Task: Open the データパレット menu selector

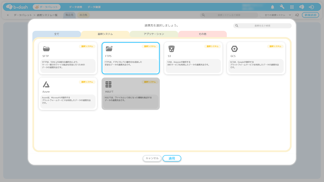Action: coord(47,7)
